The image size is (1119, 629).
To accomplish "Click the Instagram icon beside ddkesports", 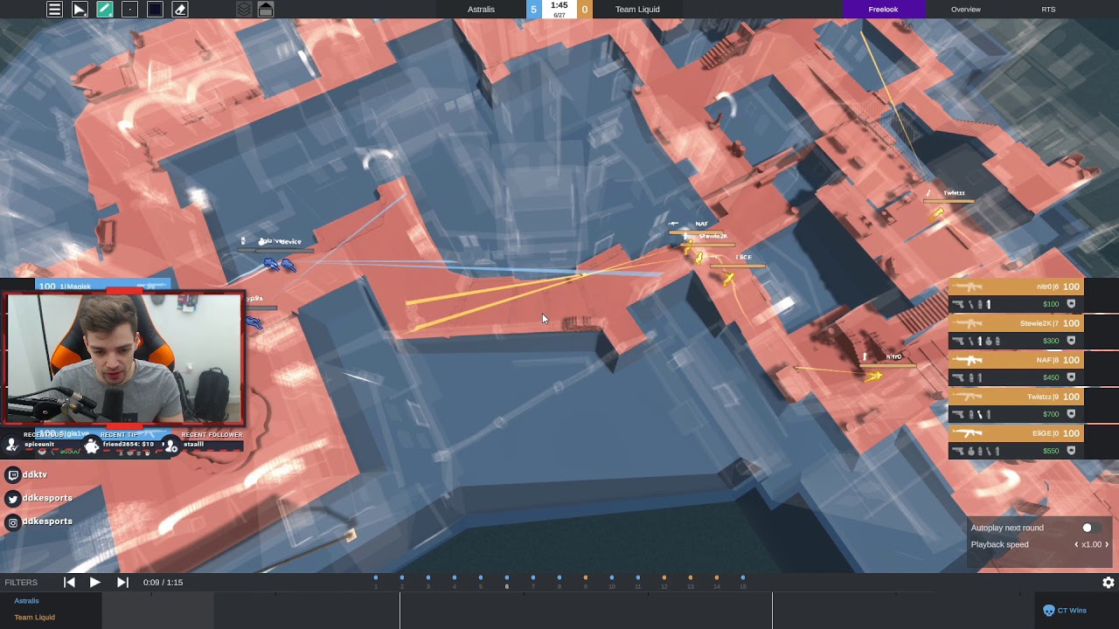I will [13, 522].
